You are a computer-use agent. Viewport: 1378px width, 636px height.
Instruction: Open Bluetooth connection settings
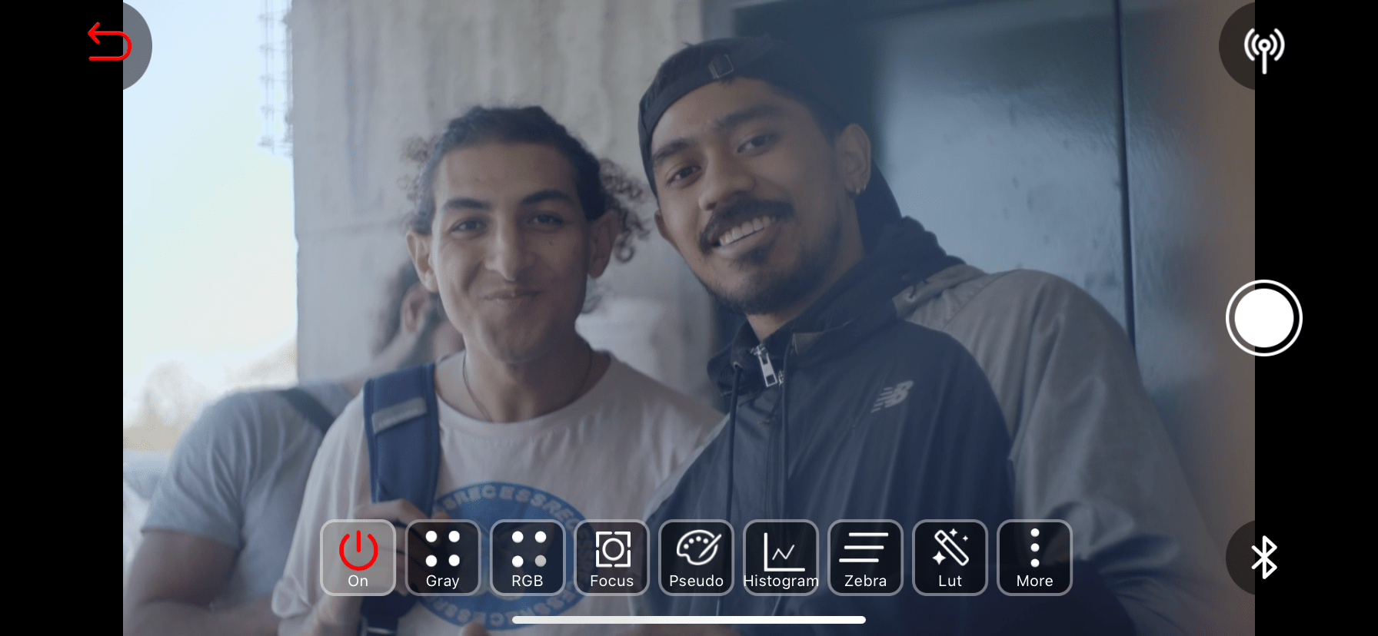click(1263, 557)
